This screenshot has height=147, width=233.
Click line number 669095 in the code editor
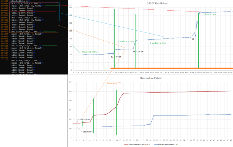[5, 32]
